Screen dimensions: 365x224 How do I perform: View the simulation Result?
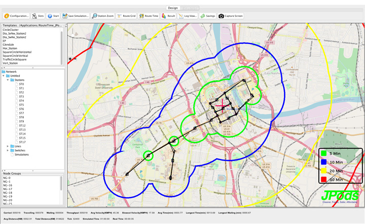click(168, 16)
